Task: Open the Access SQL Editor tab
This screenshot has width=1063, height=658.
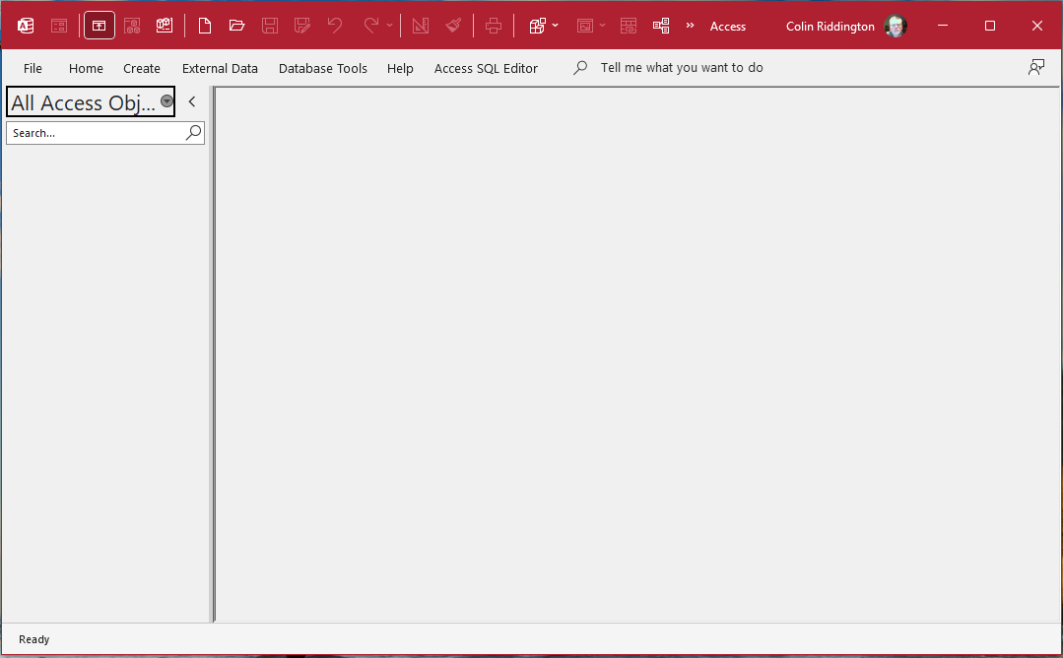Action: click(x=486, y=68)
